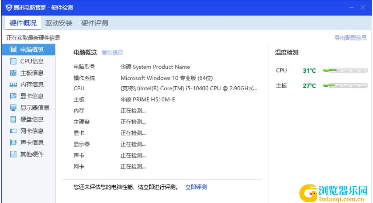Open the 显卡信息 graphics card icon
373x203 pixels.
pyautogui.click(x=13, y=96)
